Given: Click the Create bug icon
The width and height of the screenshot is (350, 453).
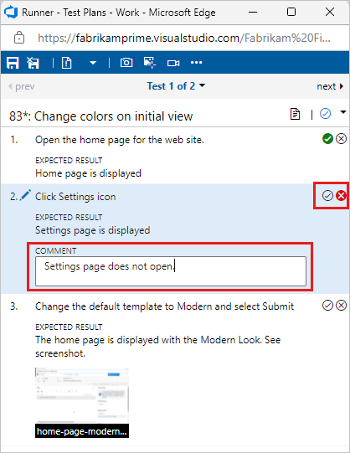Looking at the screenshot, I should [67, 63].
